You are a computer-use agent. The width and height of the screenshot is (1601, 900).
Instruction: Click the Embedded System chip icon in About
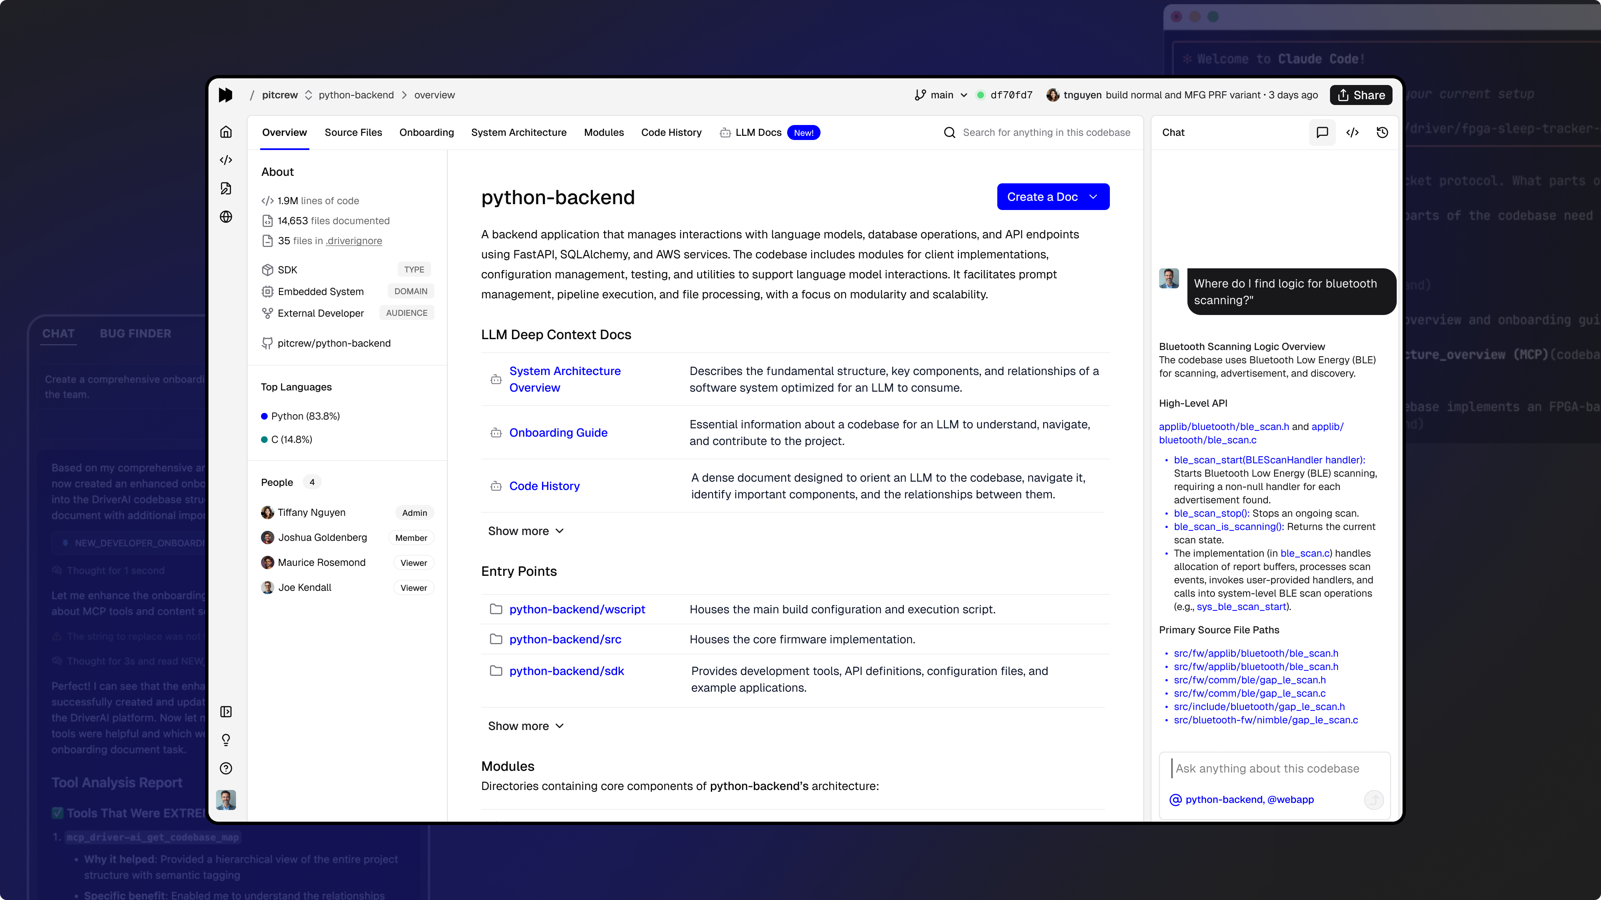[x=267, y=291]
